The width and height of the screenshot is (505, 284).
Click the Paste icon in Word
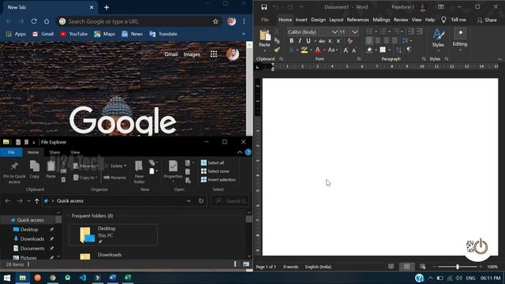(265, 35)
